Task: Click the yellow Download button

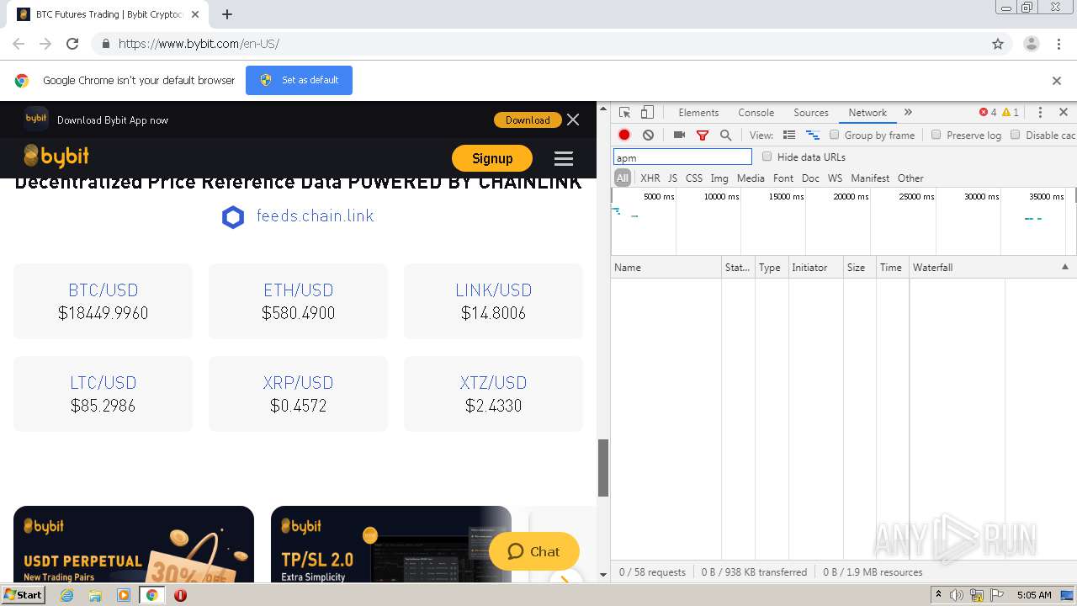Action: point(528,120)
